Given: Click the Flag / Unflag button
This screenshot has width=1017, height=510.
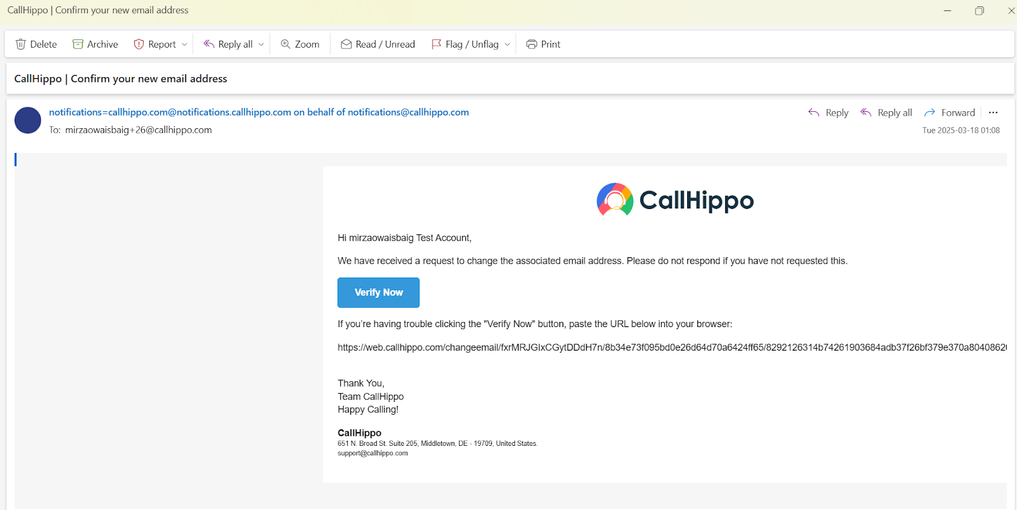Looking at the screenshot, I should point(465,44).
